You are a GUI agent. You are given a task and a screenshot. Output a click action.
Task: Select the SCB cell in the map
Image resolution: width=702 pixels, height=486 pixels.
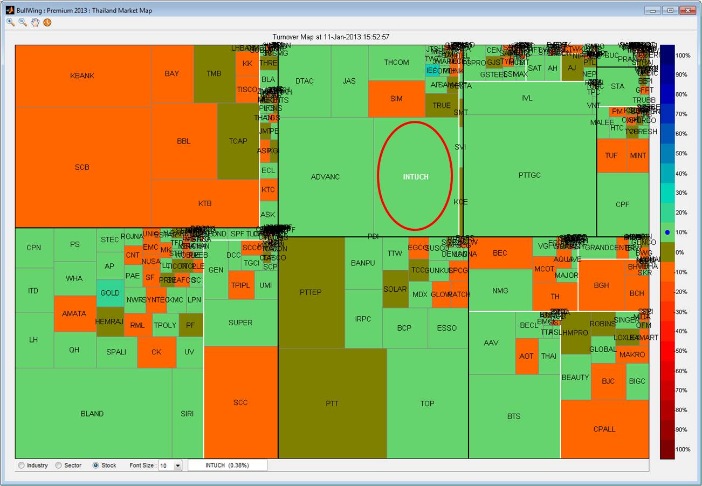click(82, 167)
